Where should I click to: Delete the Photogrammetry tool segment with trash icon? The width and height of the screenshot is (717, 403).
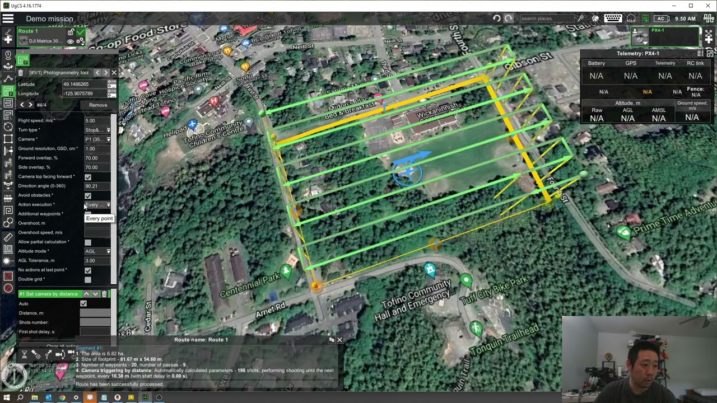click(x=21, y=73)
